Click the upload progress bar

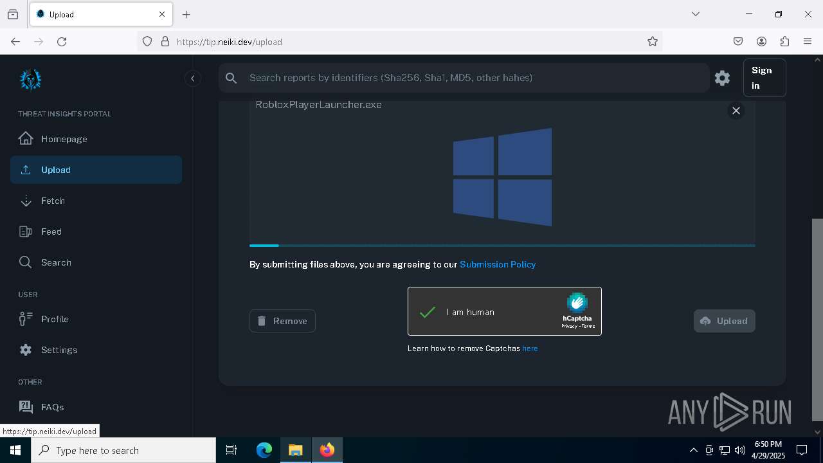coord(502,246)
